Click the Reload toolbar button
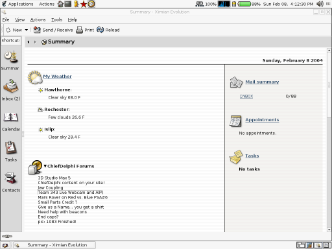Screen dimensions: 332x249 point(108,30)
